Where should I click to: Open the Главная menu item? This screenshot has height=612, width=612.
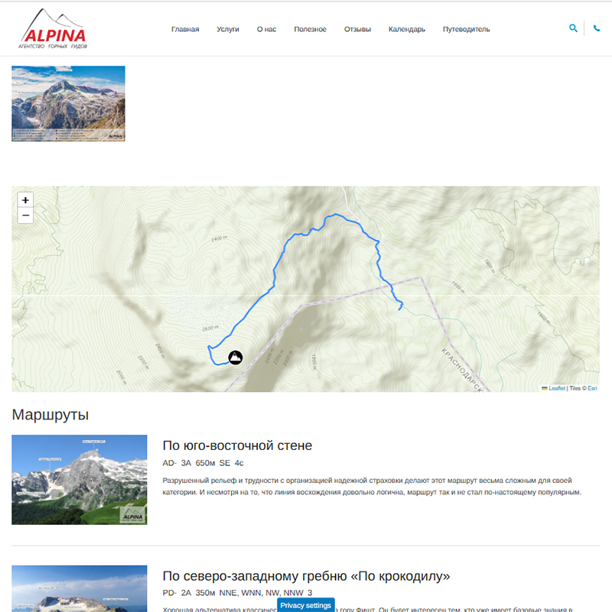coord(185,29)
